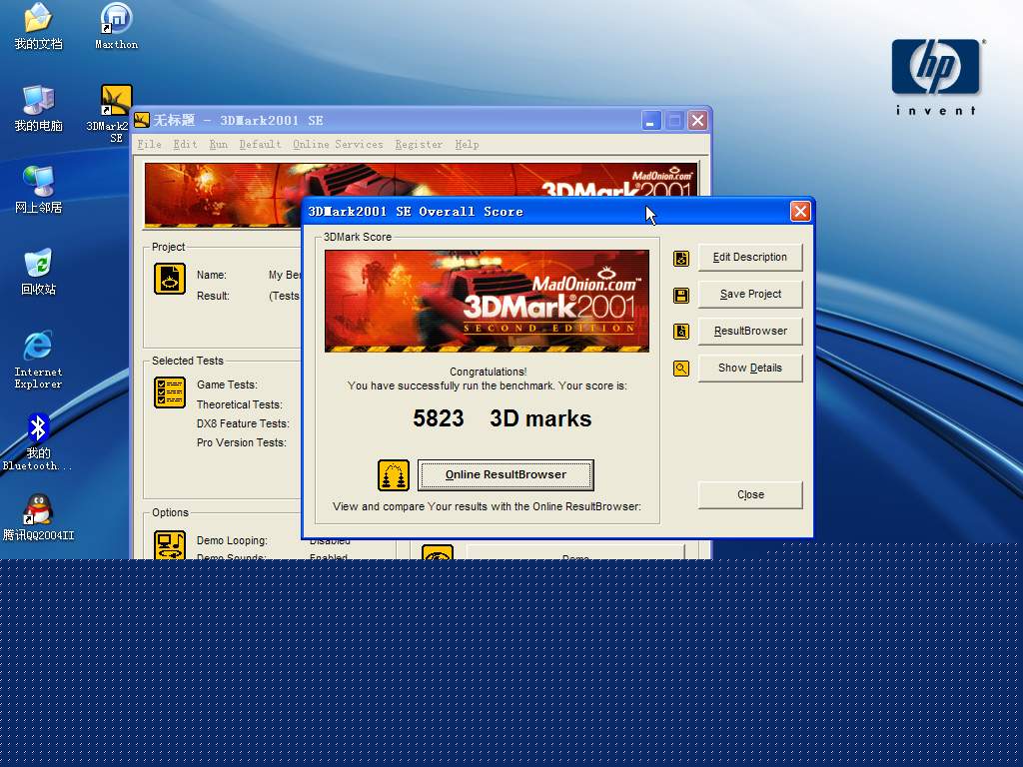Open the My Computer desktop icon
The width and height of the screenshot is (1023, 767).
coord(38,108)
